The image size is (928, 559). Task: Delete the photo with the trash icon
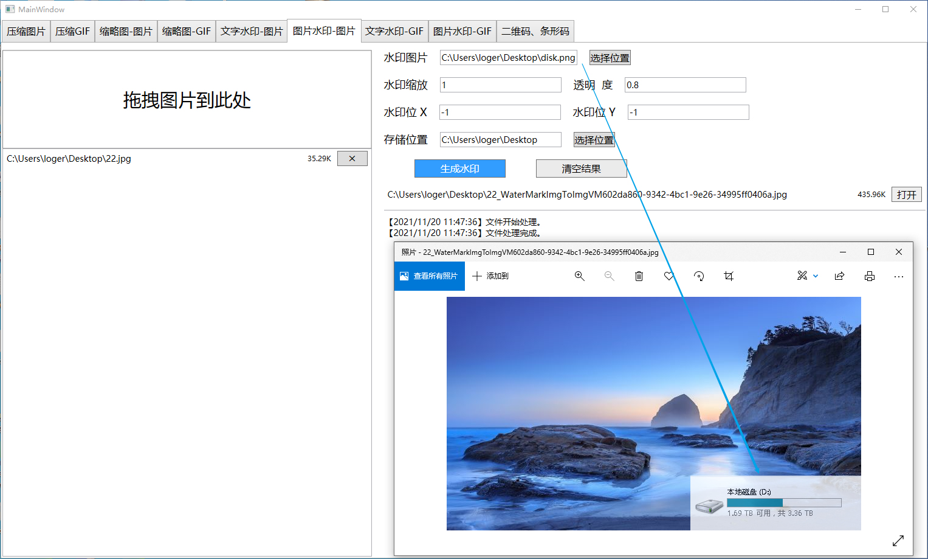click(x=639, y=276)
